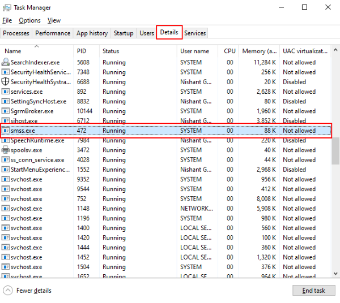Click the 11,284 K memory value
The image size is (340, 303).
click(x=265, y=62)
